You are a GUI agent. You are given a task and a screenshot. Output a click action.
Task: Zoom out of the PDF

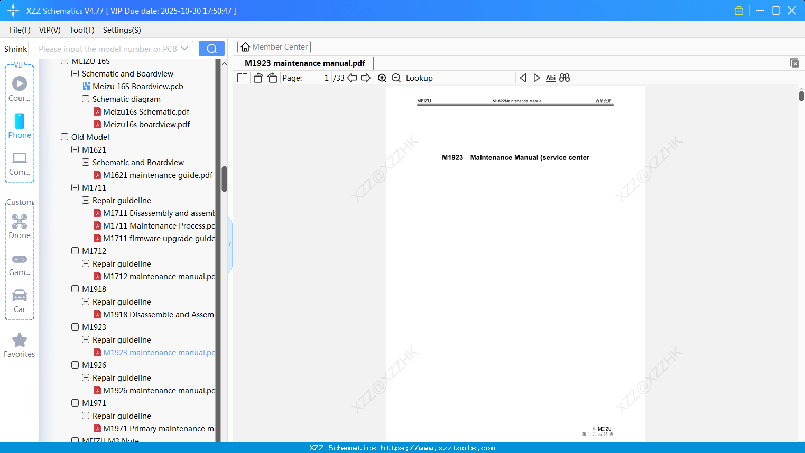tap(396, 78)
